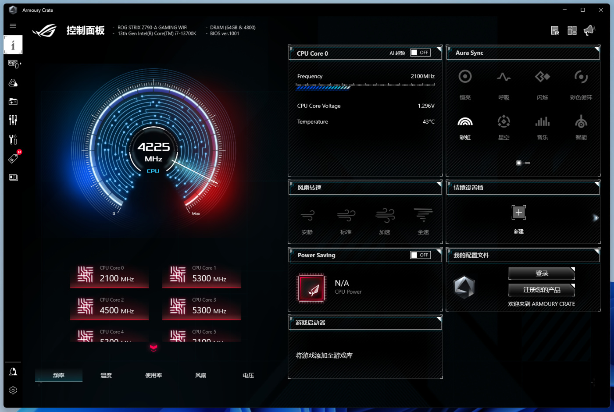Open the hamburger menu in the sidebar
Image resolution: width=614 pixels, height=412 pixels.
(x=13, y=26)
